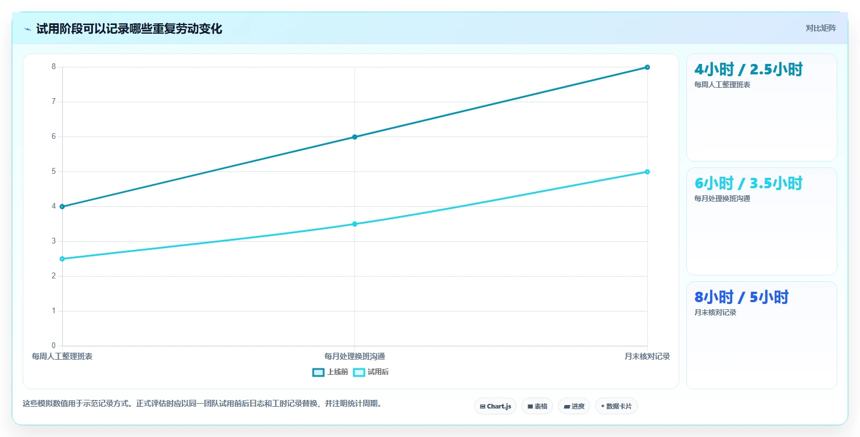Click the '6小时 / 3.5小时' card value

[748, 184]
